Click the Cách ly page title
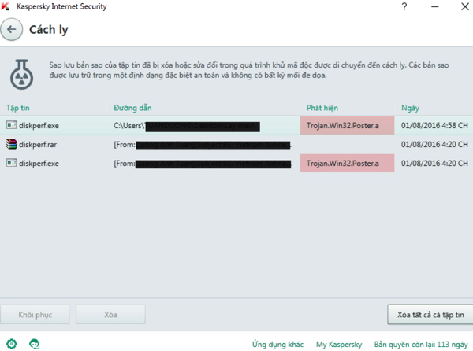Viewport: 473px width, 351px height. click(x=49, y=30)
